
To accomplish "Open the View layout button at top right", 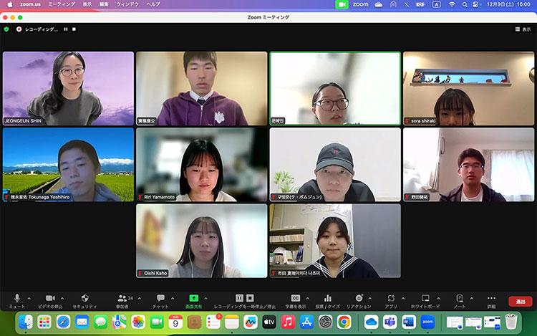I will pos(523,29).
